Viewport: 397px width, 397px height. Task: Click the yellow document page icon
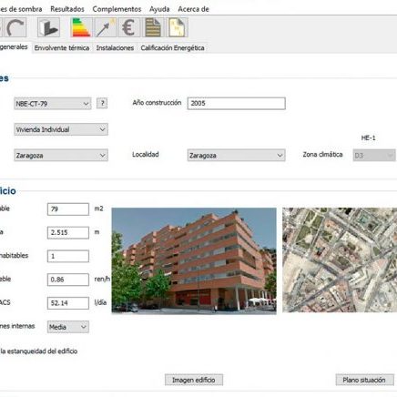coord(177,27)
